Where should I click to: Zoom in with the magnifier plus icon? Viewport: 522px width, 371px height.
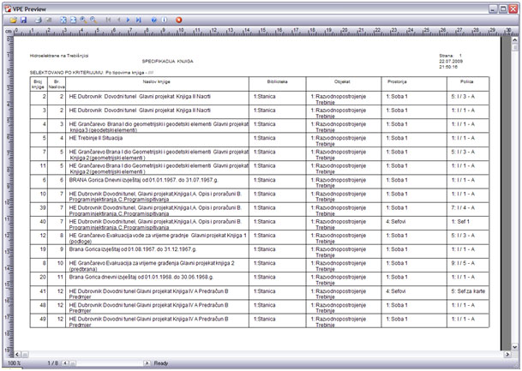tap(83, 20)
